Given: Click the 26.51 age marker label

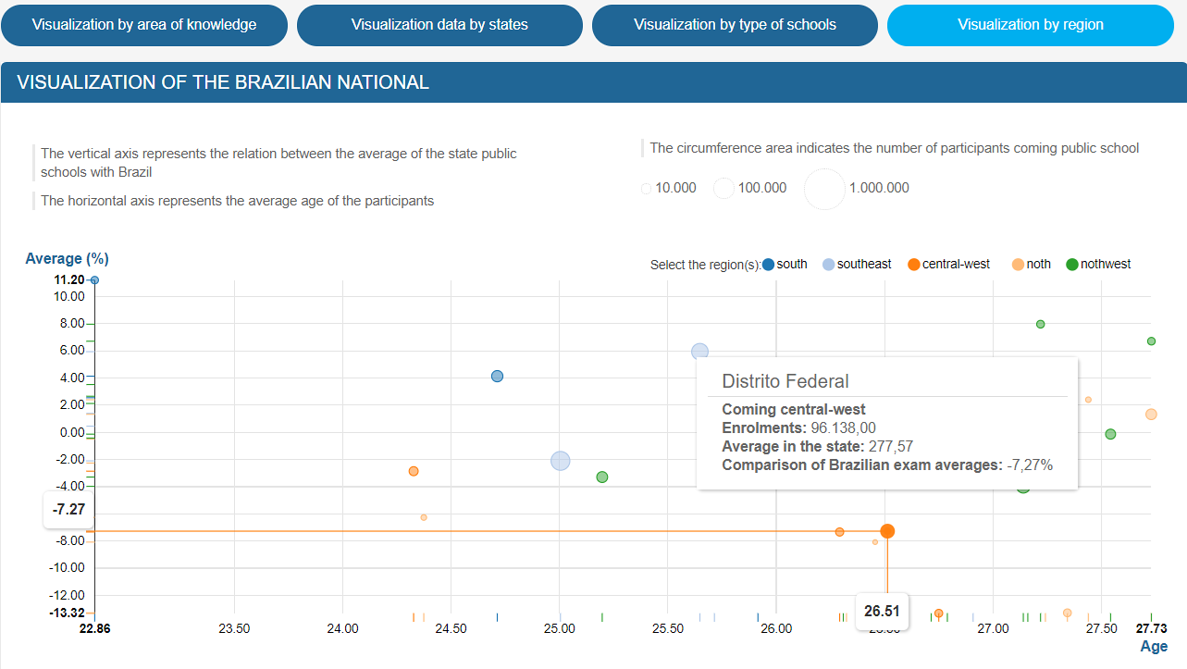Looking at the screenshot, I should tap(882, 612).
